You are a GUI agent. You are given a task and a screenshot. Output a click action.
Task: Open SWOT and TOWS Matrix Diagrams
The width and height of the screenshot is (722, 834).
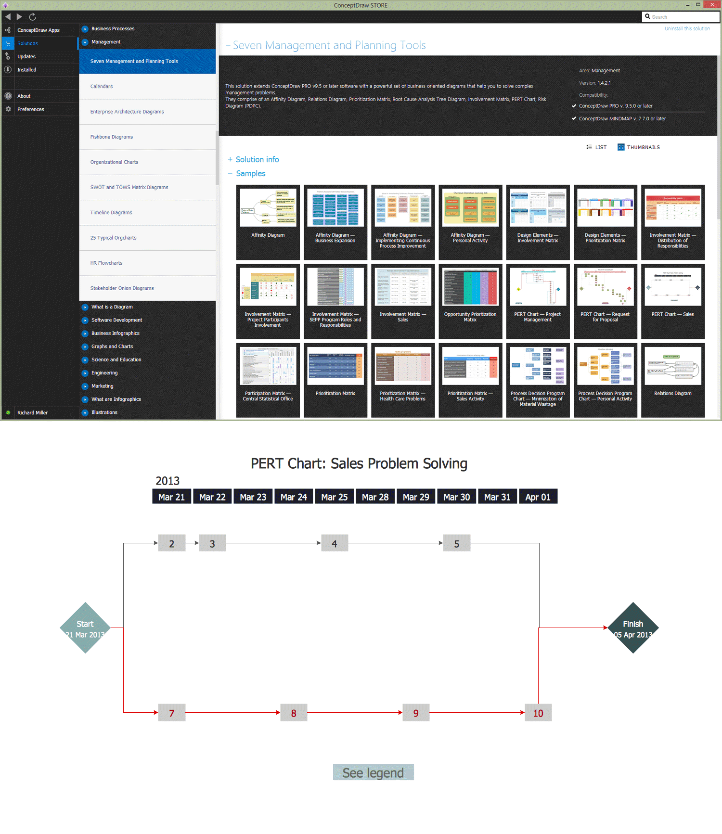(147, 187)
